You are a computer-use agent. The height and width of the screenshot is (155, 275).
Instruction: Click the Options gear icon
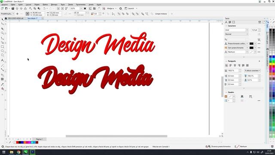[121, 9]
